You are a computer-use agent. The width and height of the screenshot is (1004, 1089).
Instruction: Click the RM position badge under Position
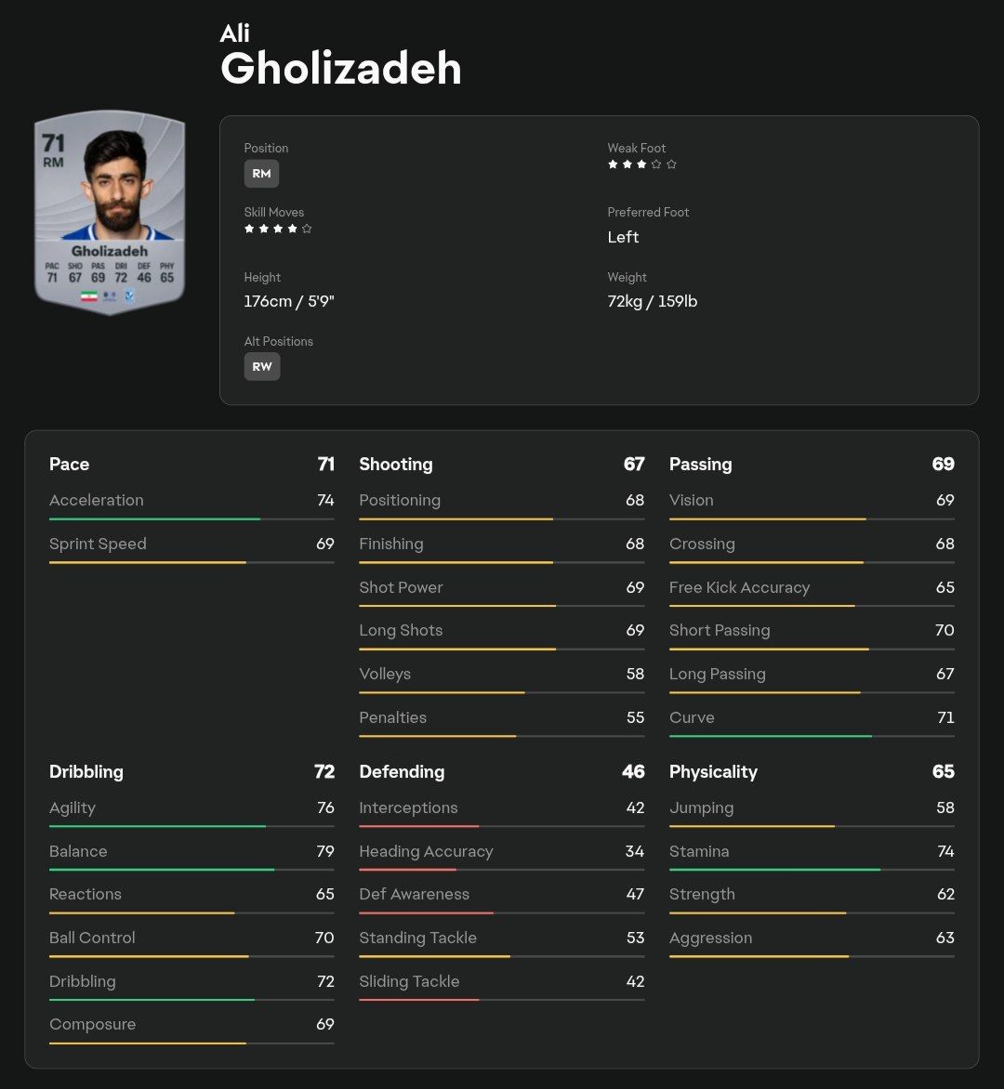click(261, 173)
